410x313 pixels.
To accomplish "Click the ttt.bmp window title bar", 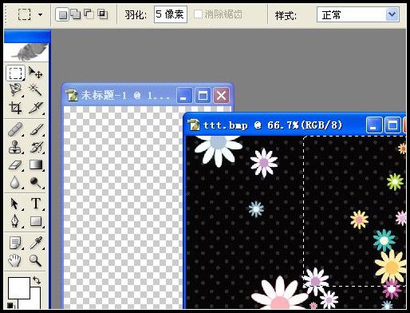I will click(x=295, y=125).
